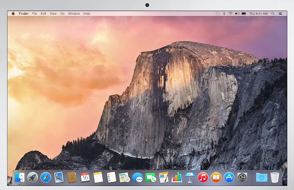Image resolution: width=294 pixels, height=190 pixels.
Task: Open Notification Center list icon
Action: [280, 13]
